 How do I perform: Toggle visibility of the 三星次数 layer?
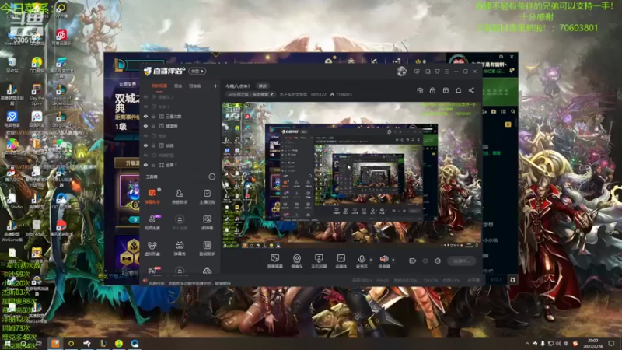(145, 116)
